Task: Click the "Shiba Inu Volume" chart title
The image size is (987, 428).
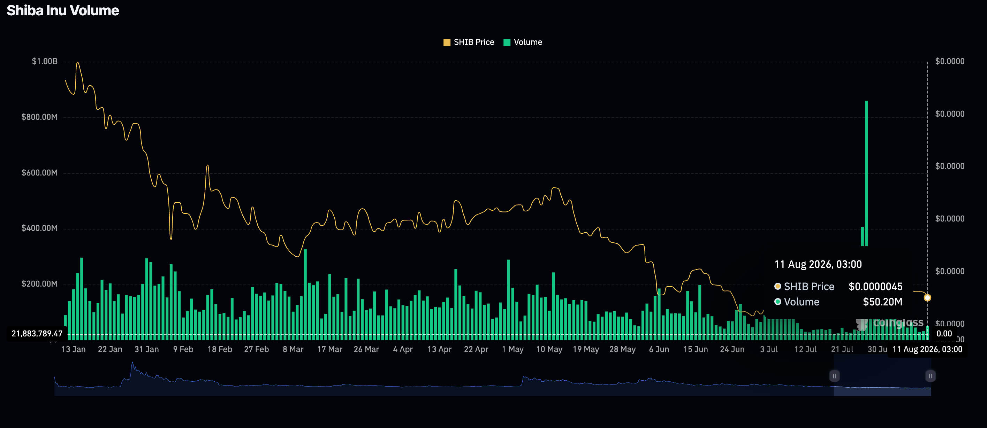Action: coord(63,10)
